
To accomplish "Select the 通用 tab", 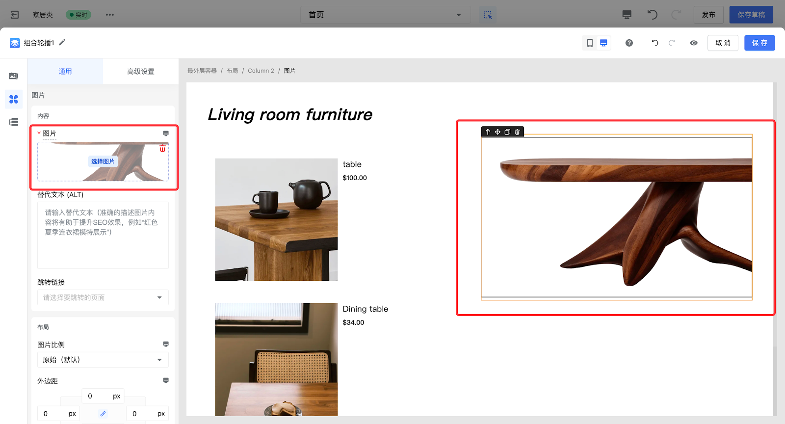I will (x=65, y=72).
